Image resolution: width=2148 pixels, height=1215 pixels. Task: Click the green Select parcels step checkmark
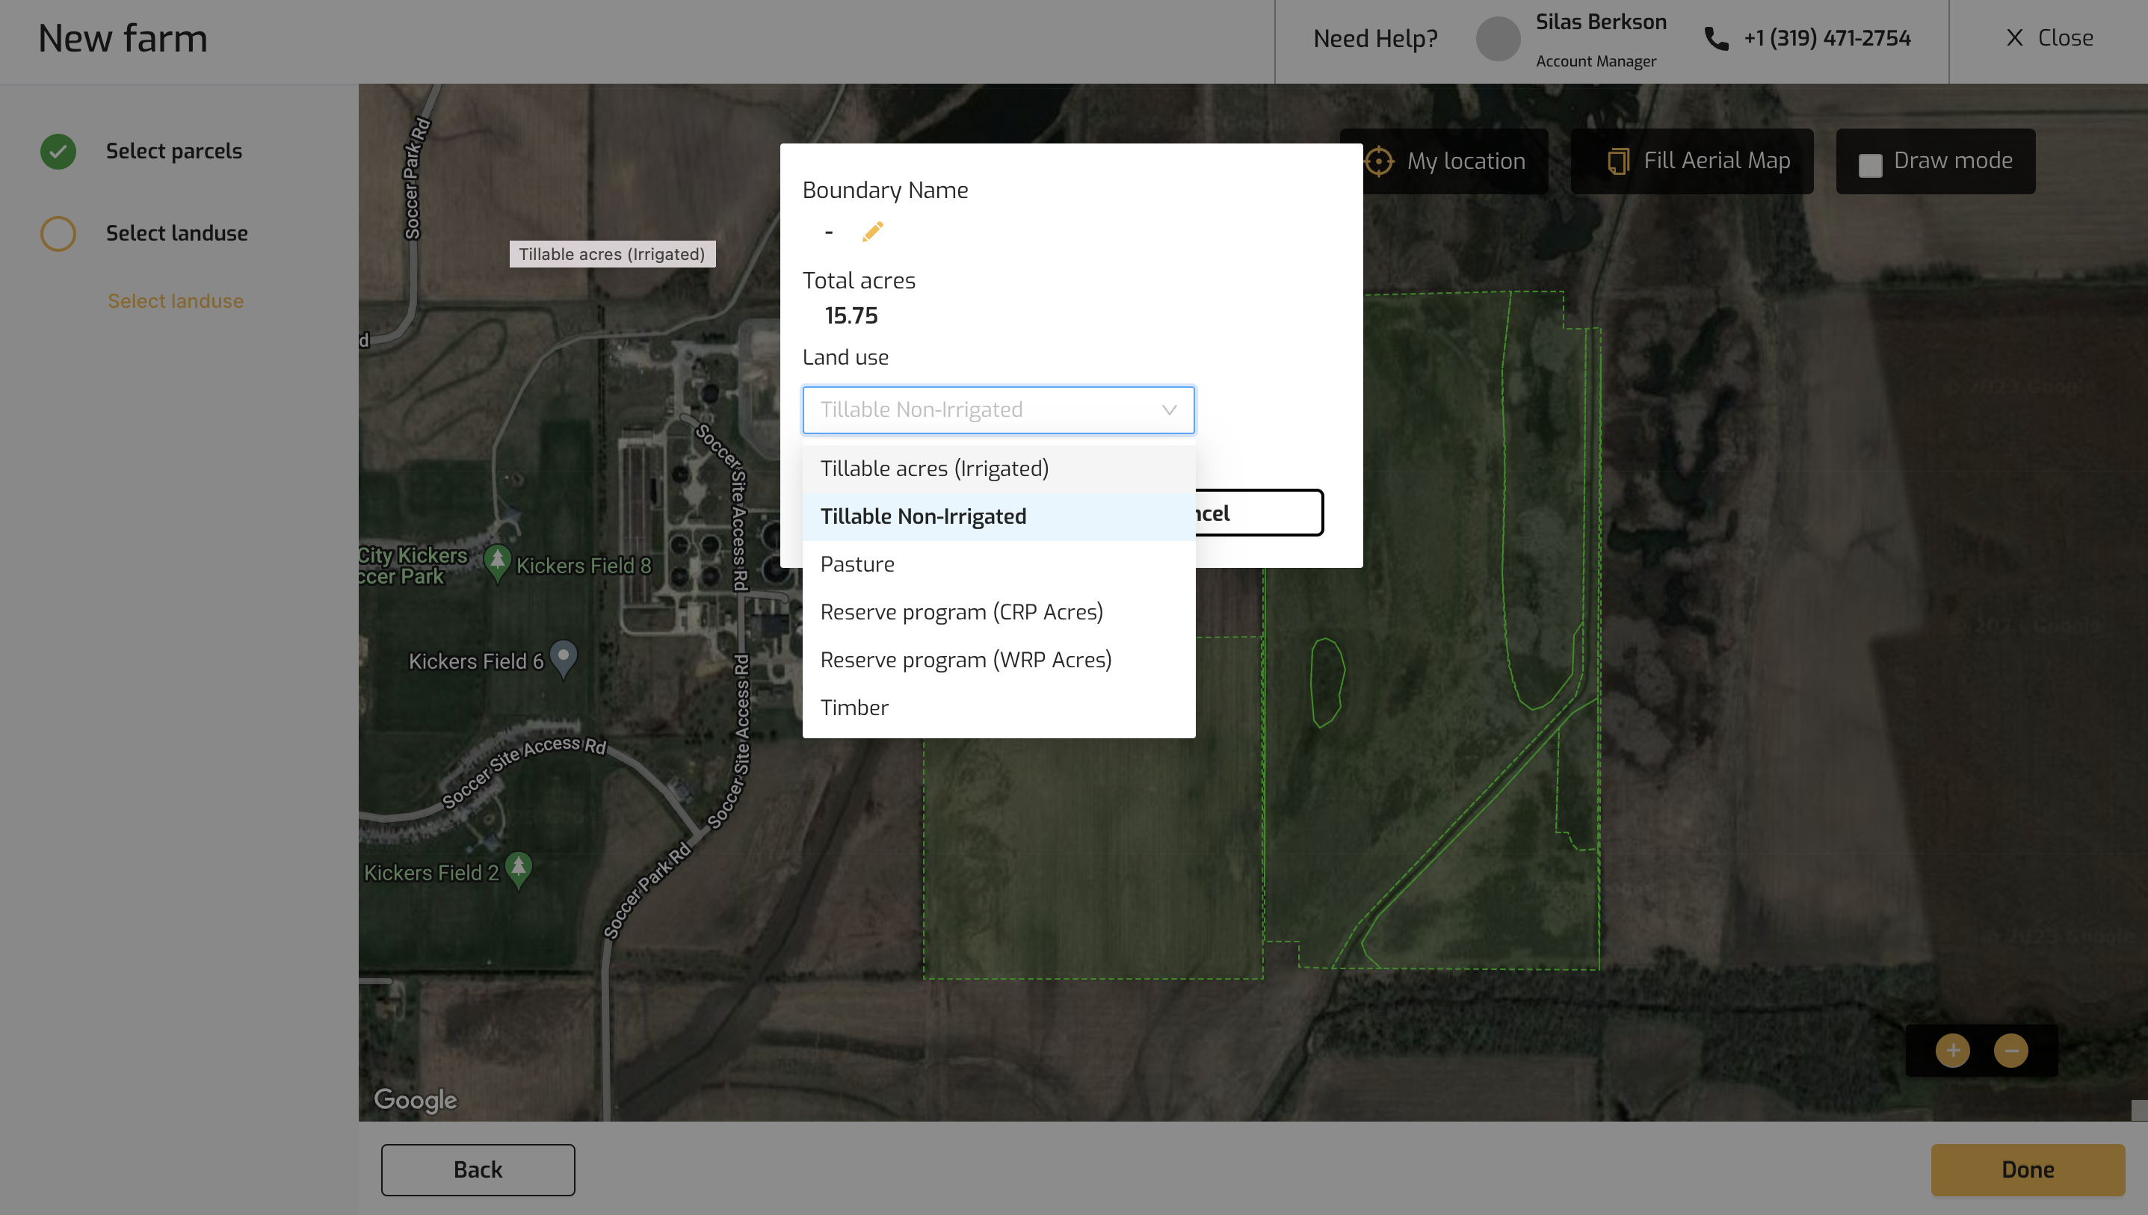tap(58, 152)
